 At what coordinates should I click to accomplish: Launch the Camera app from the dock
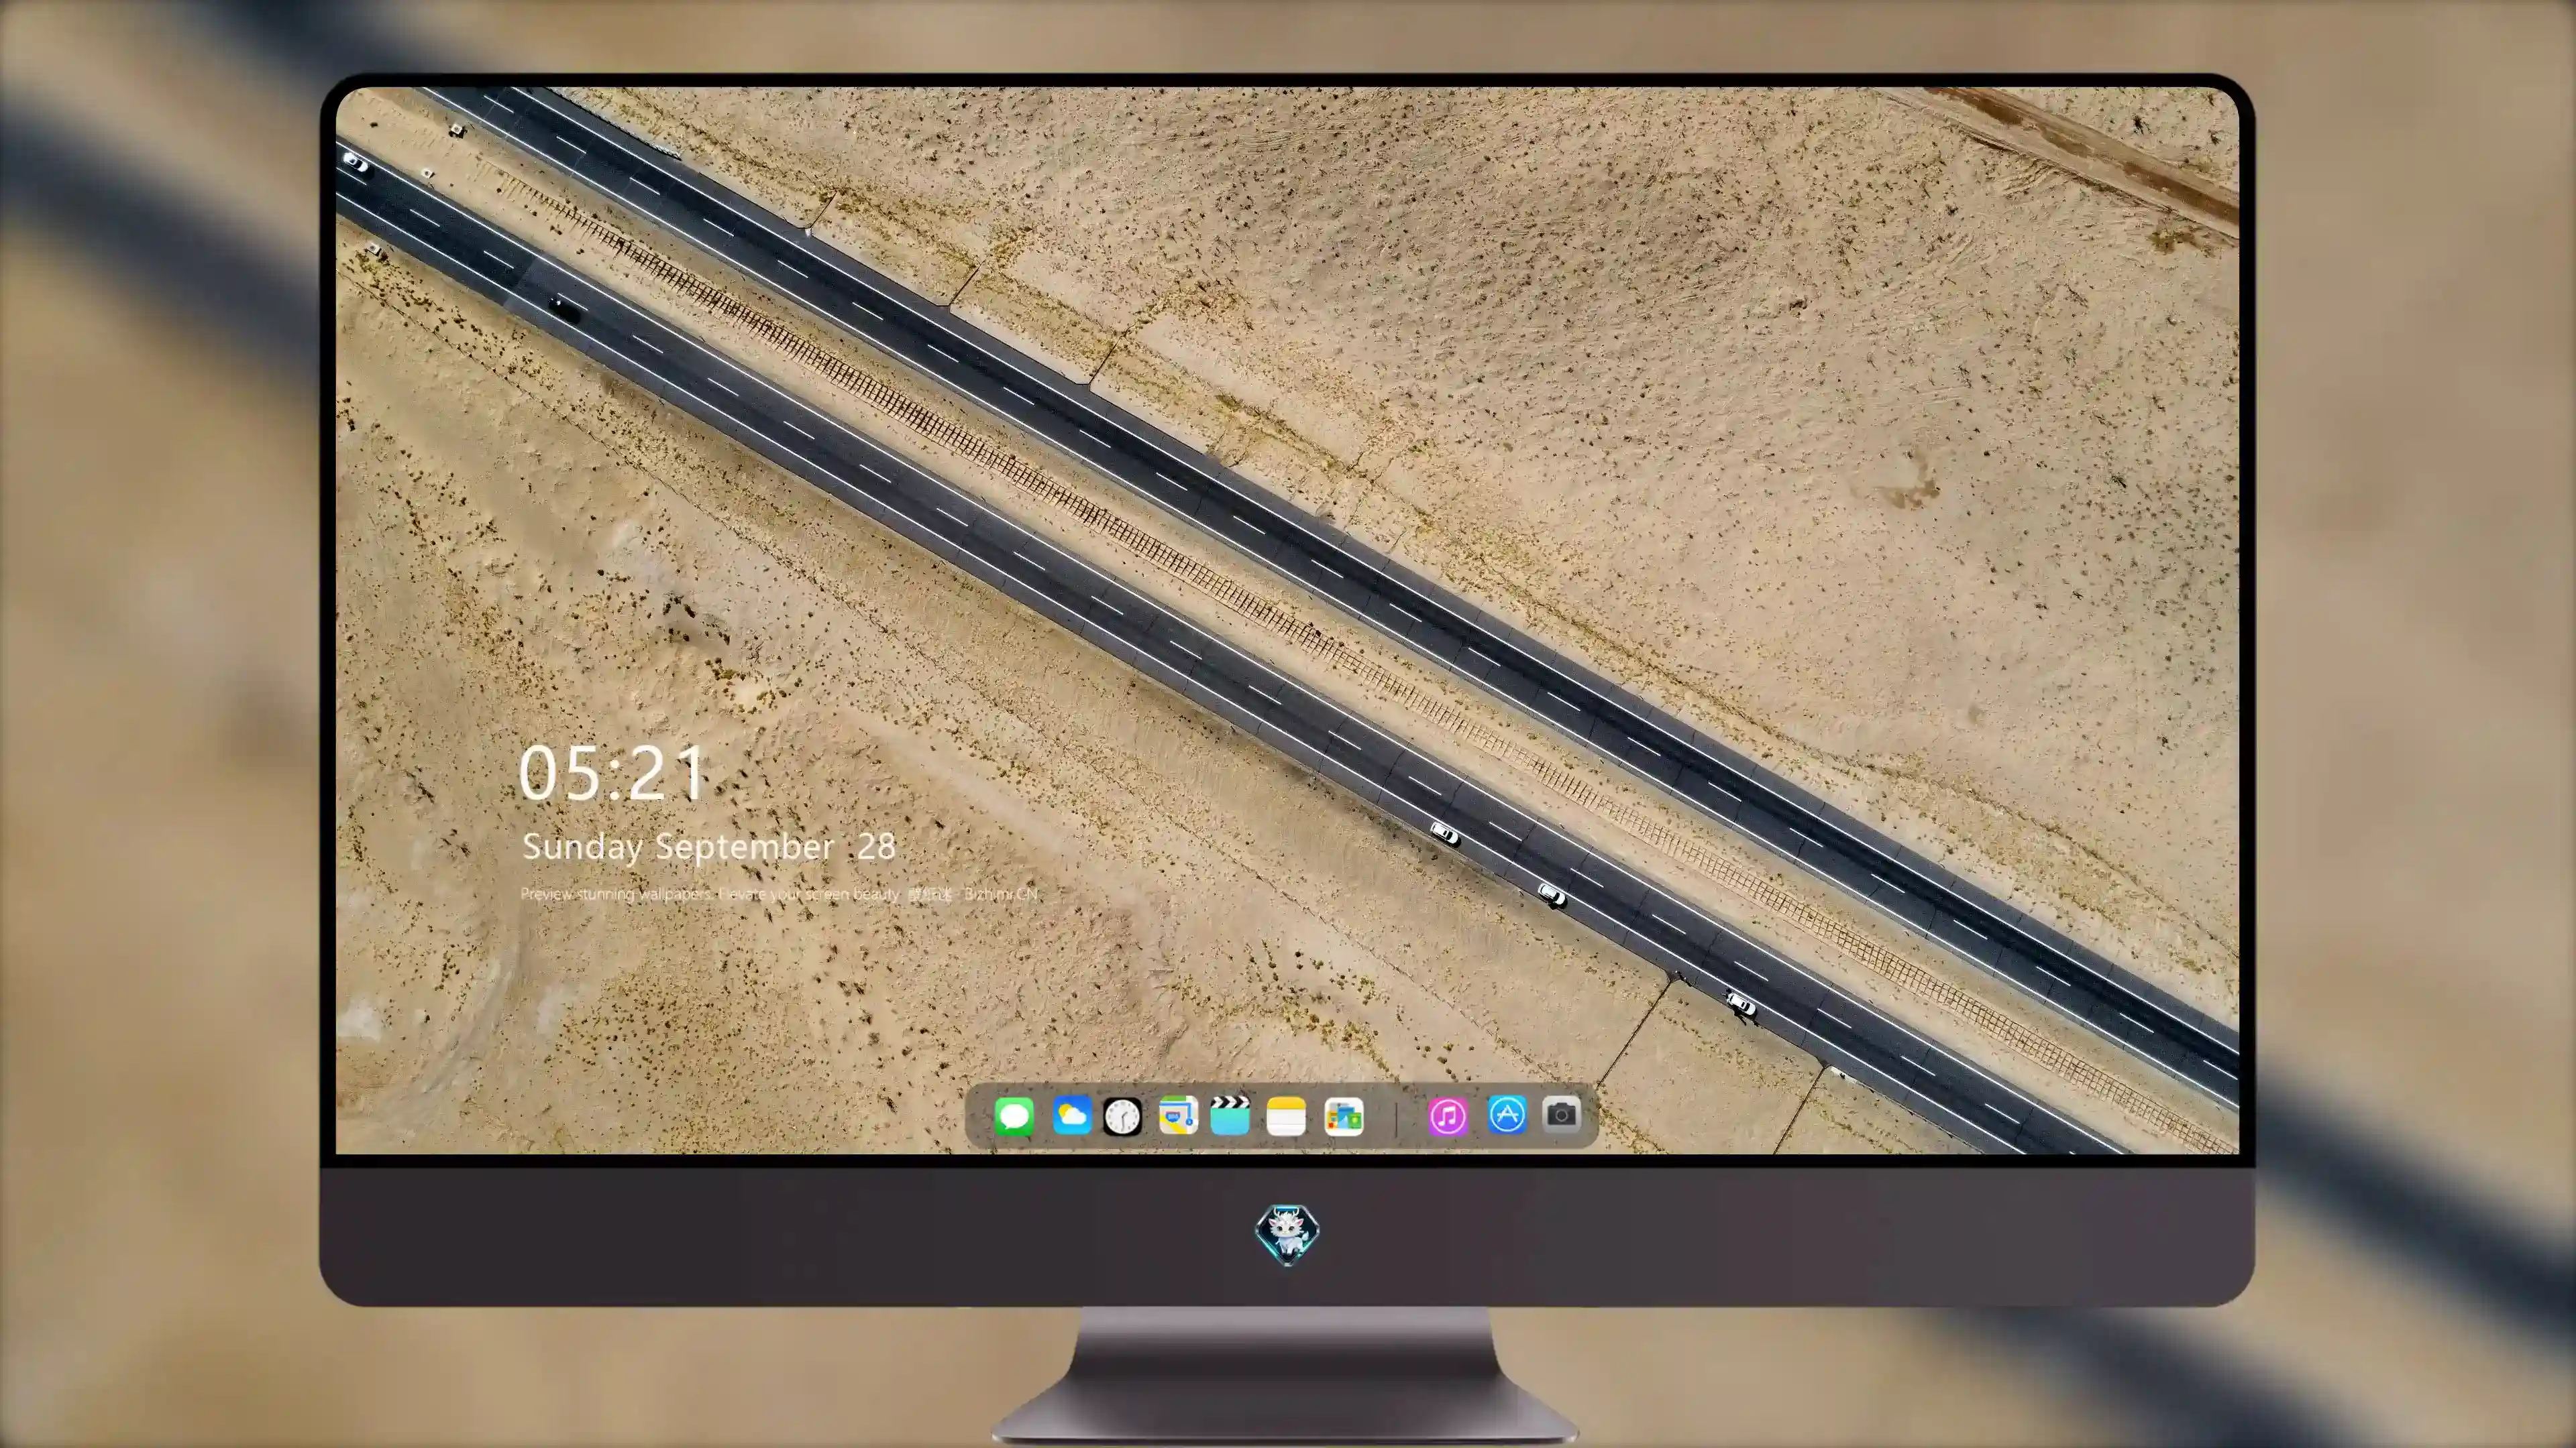(x=1561, y=1113)
